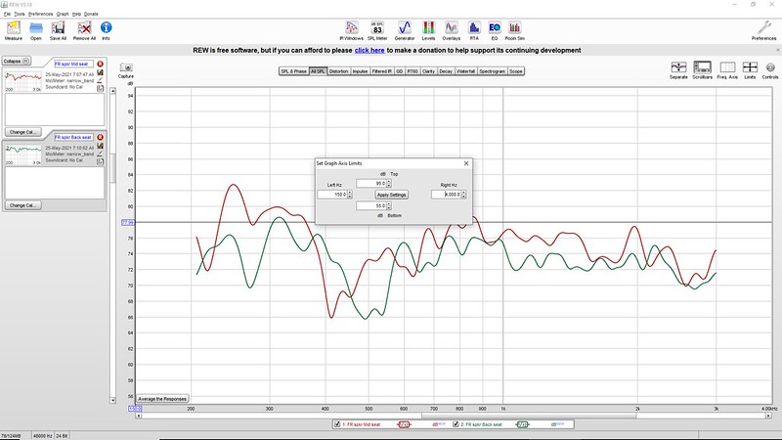Open the Preferences menu
The image size is (782, 440).
point(40,14)
